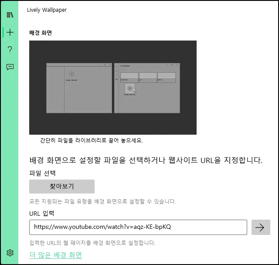
Task: Open the Library icon in sidebar
Action: click(x=10, y=15)
